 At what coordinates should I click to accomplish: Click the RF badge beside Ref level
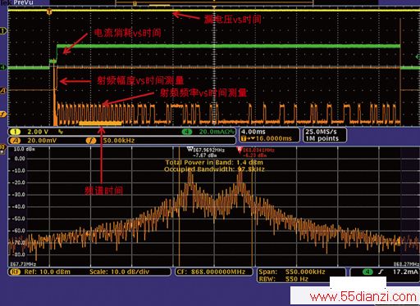[15, 272]
